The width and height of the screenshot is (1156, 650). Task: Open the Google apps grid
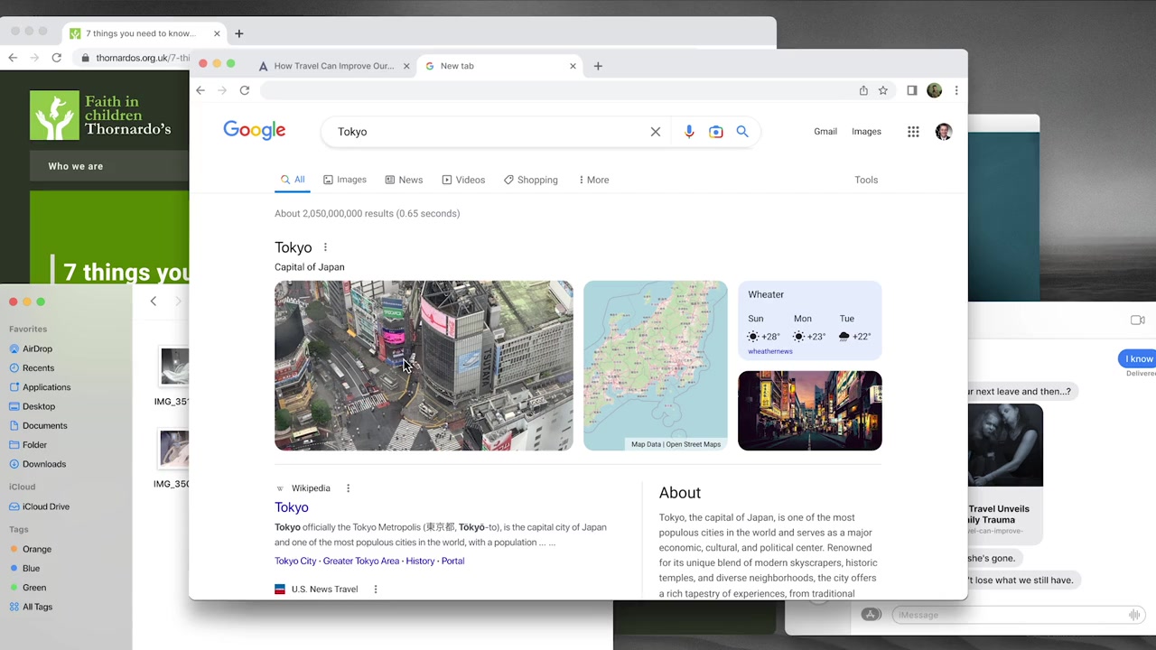[913, 132]
